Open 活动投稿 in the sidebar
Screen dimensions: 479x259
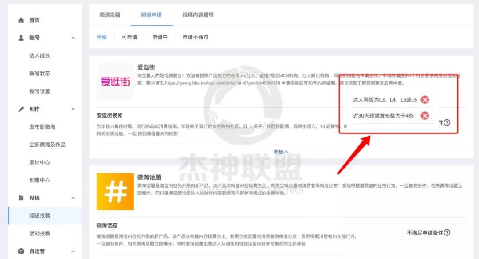(x=40, y=233)
